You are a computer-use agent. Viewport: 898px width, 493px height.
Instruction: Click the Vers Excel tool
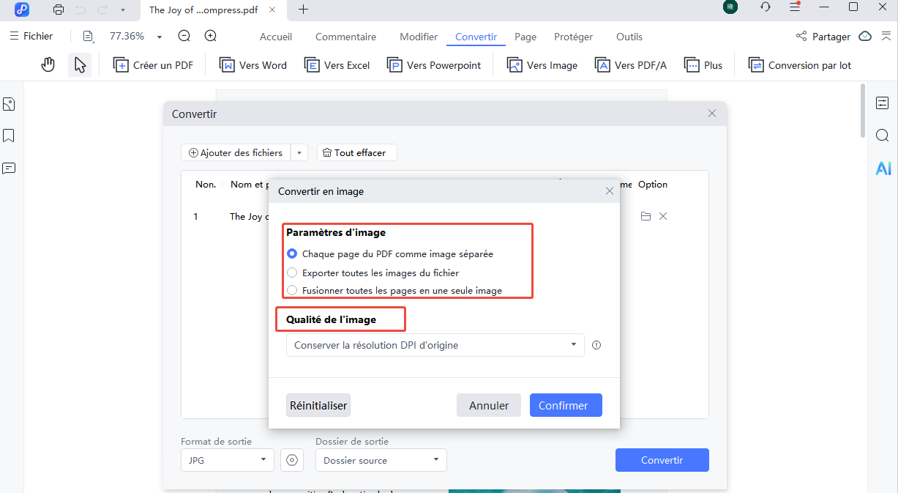click(x=337, y=64)
